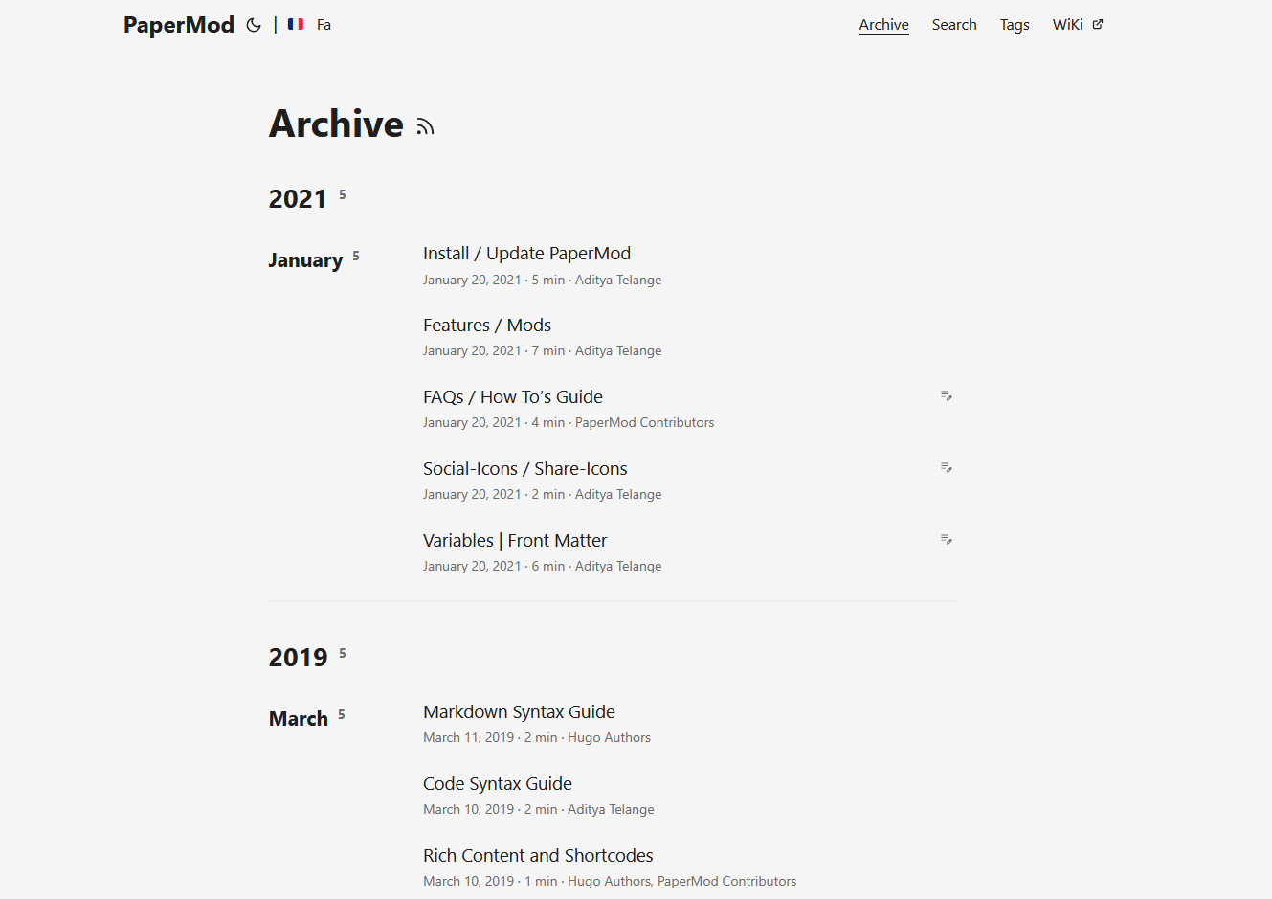Click the external link icon next to WiKi
1272x899 pixels.
[1098, 24]
